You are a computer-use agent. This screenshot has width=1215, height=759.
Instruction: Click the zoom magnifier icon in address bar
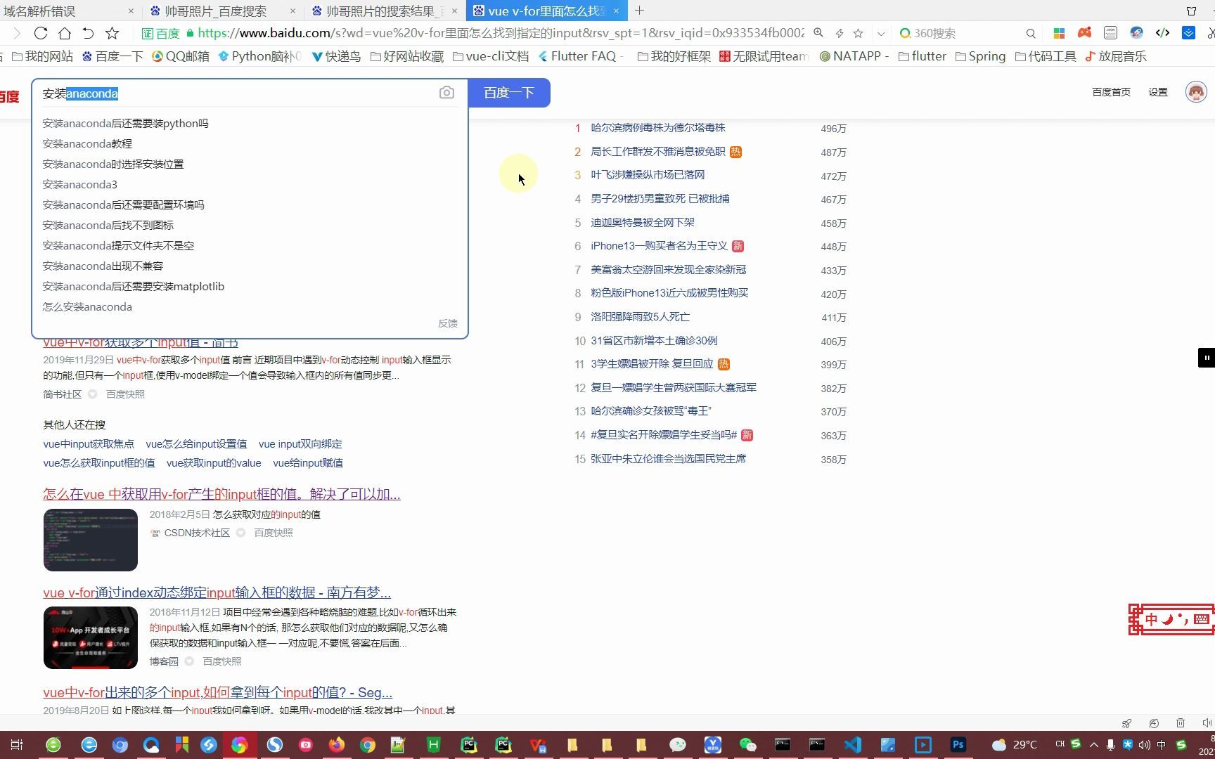click(x=818, y=33)
